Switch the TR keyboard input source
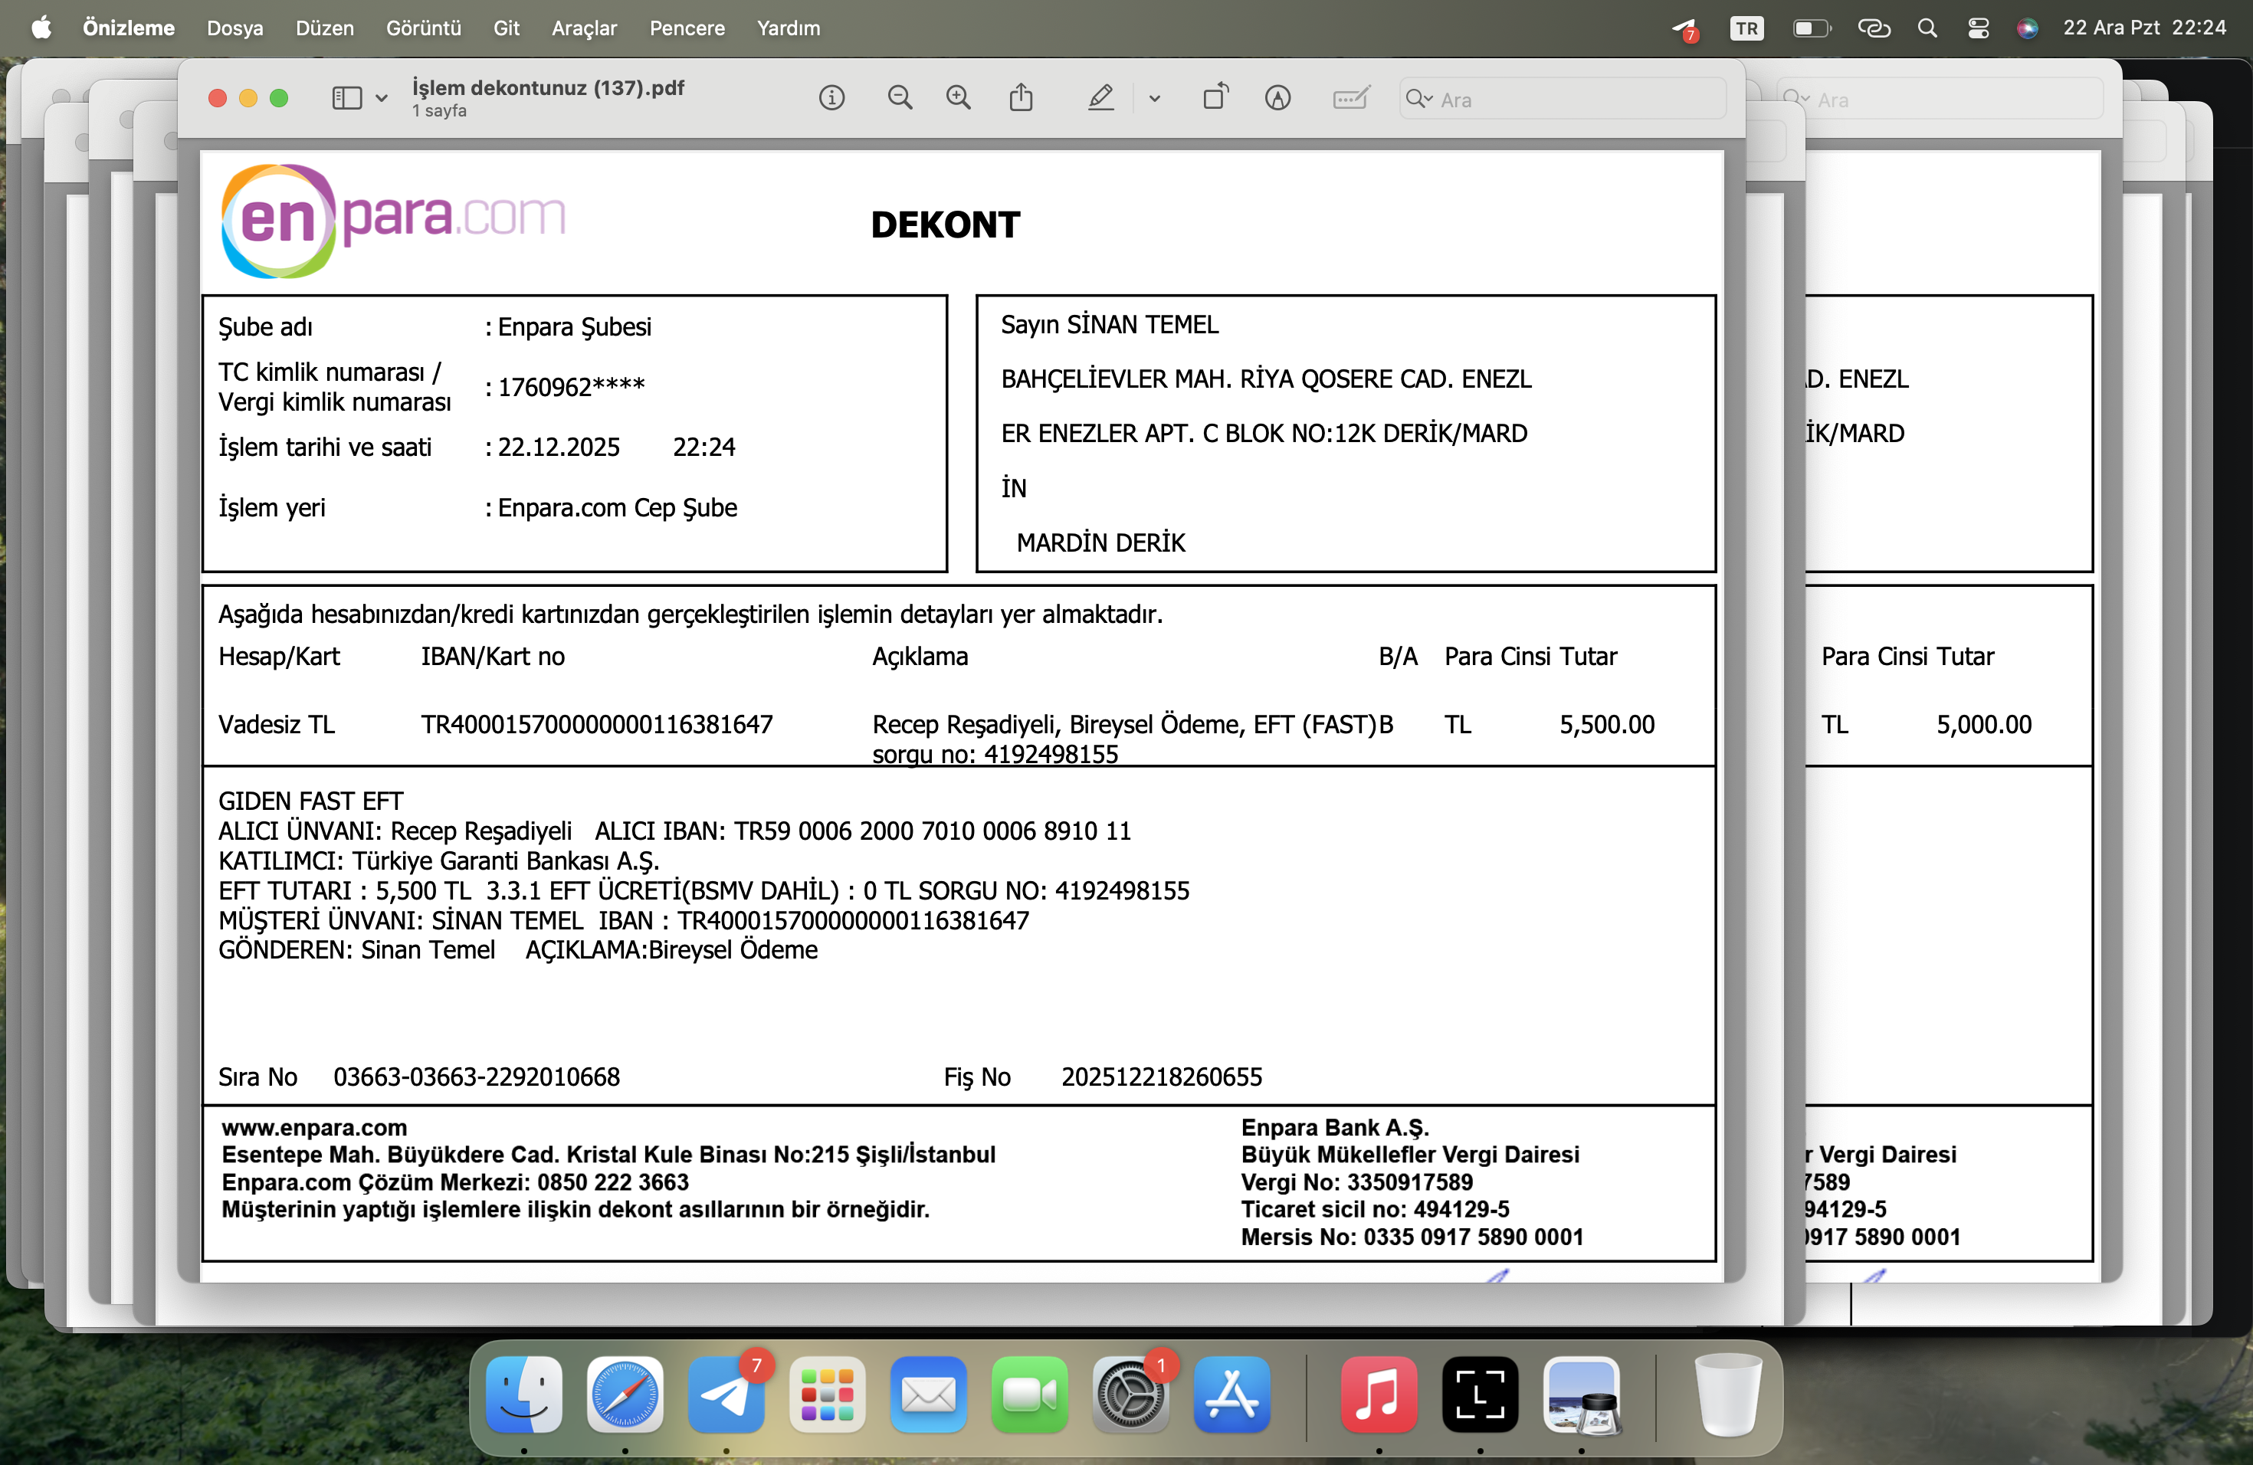Viewport: 2253px width, 1465px height. click(1746, 28)
